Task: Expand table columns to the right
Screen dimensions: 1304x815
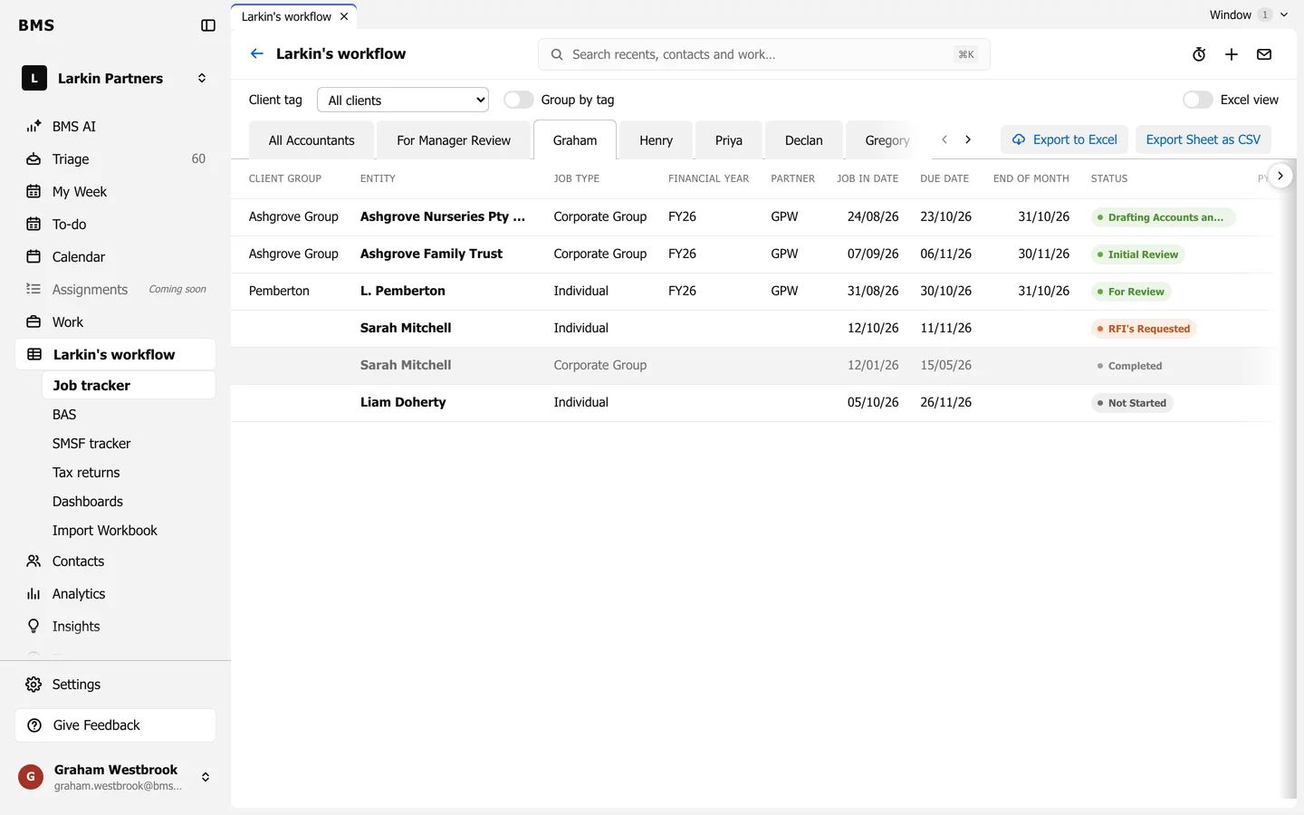Action: point(1280,176)
